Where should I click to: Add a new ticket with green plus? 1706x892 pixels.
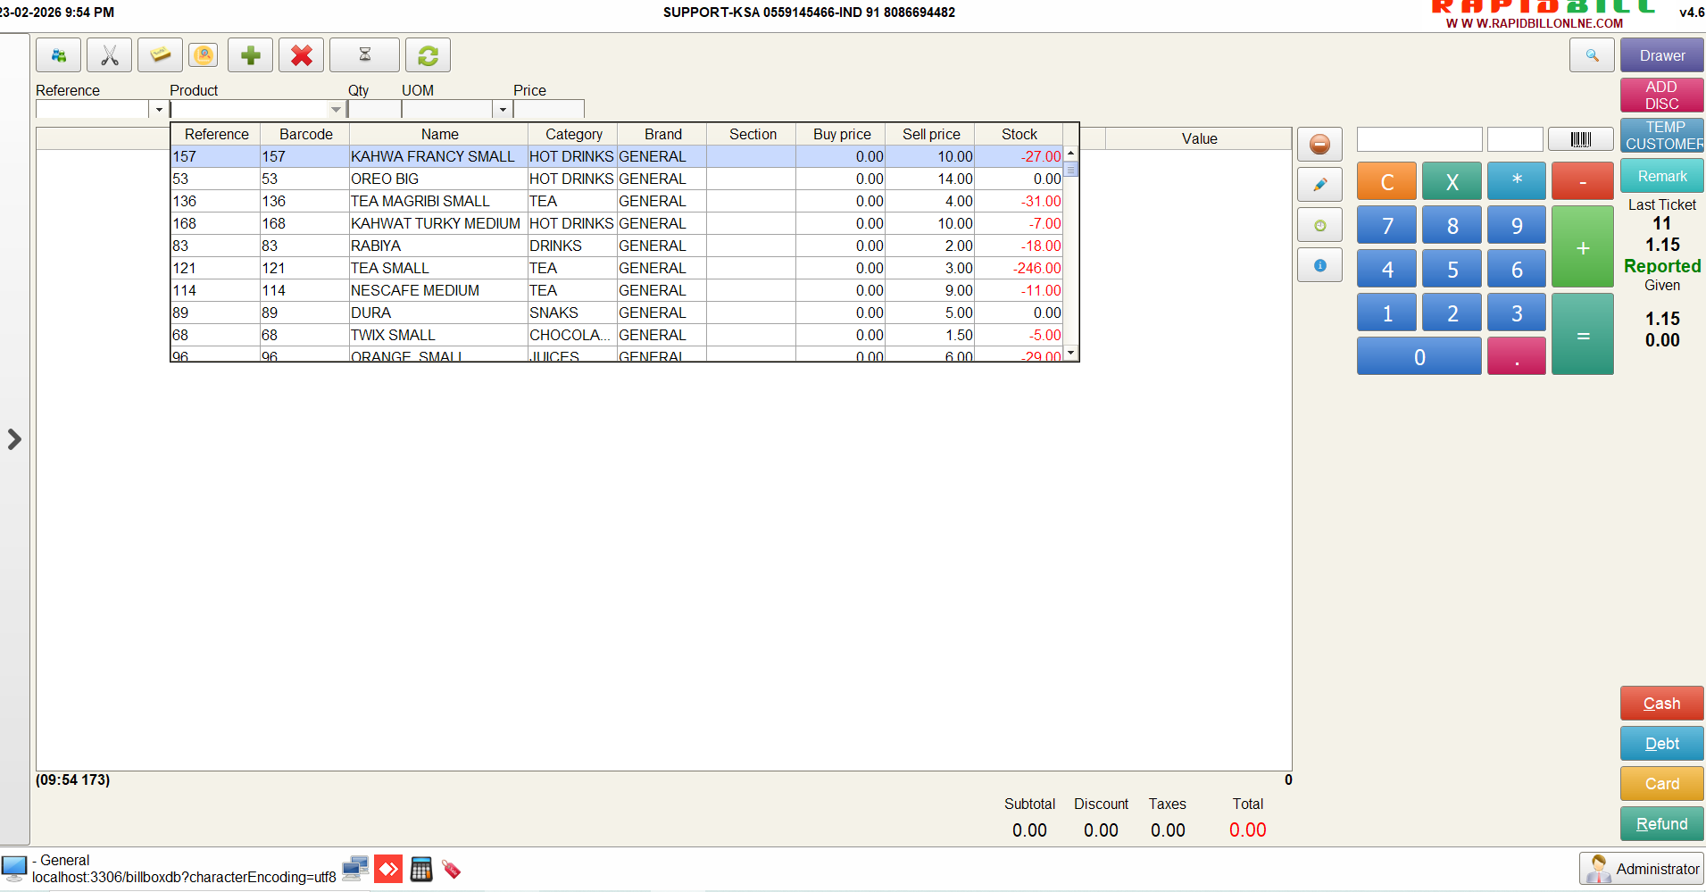pos(250,55)
